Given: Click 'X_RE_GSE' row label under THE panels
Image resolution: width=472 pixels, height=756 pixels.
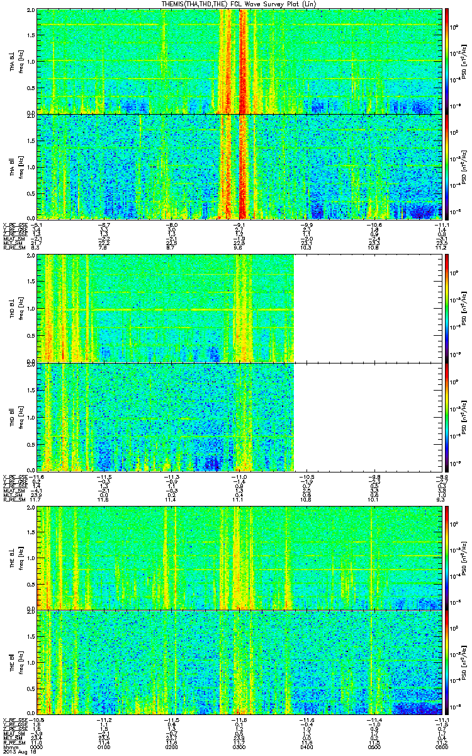Looking at the screenshot, I should (14, 719).
